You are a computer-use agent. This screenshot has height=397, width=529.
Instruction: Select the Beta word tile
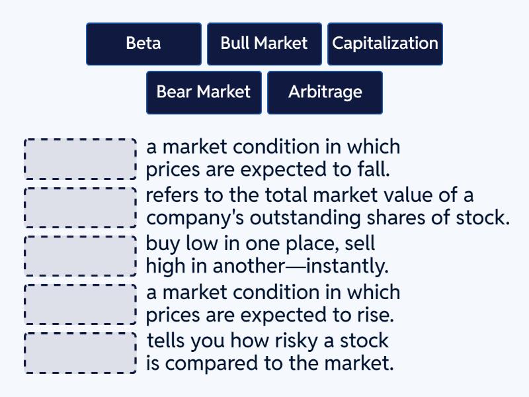coord(143,44)
